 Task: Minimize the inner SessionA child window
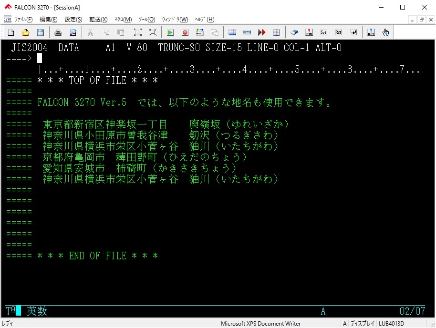coord(412,20)
